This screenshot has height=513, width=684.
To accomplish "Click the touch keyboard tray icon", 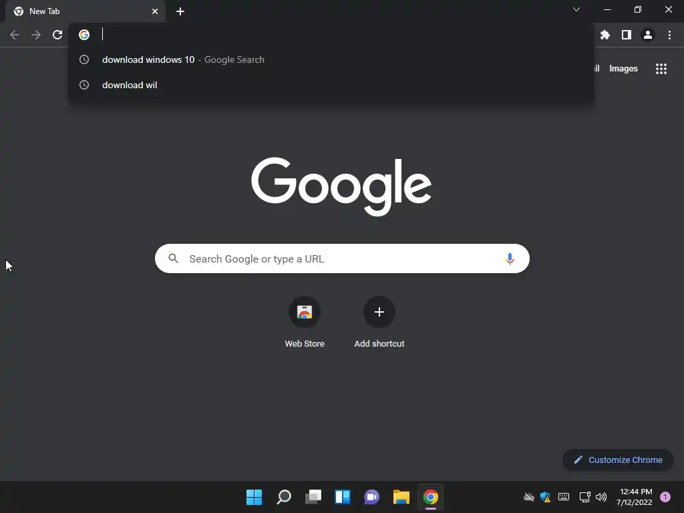I will [x=564, y=497].
